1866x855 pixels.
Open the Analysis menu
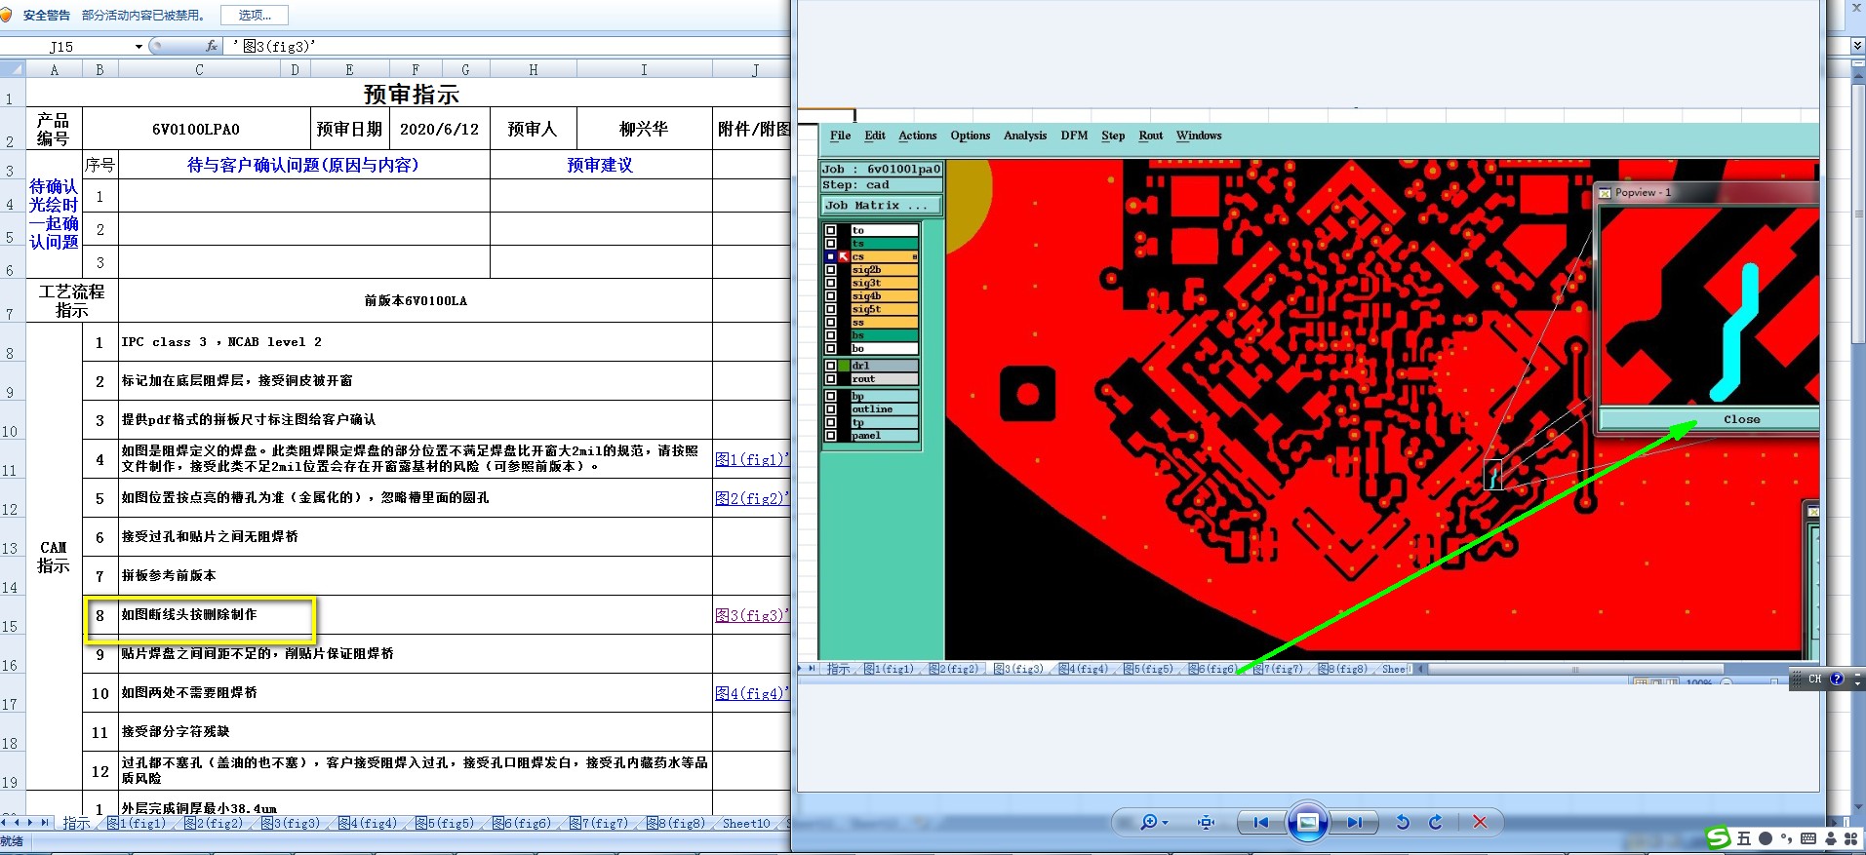1025,136
